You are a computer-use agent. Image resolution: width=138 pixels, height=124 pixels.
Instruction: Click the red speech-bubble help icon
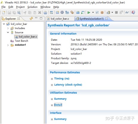pos(133,12)
